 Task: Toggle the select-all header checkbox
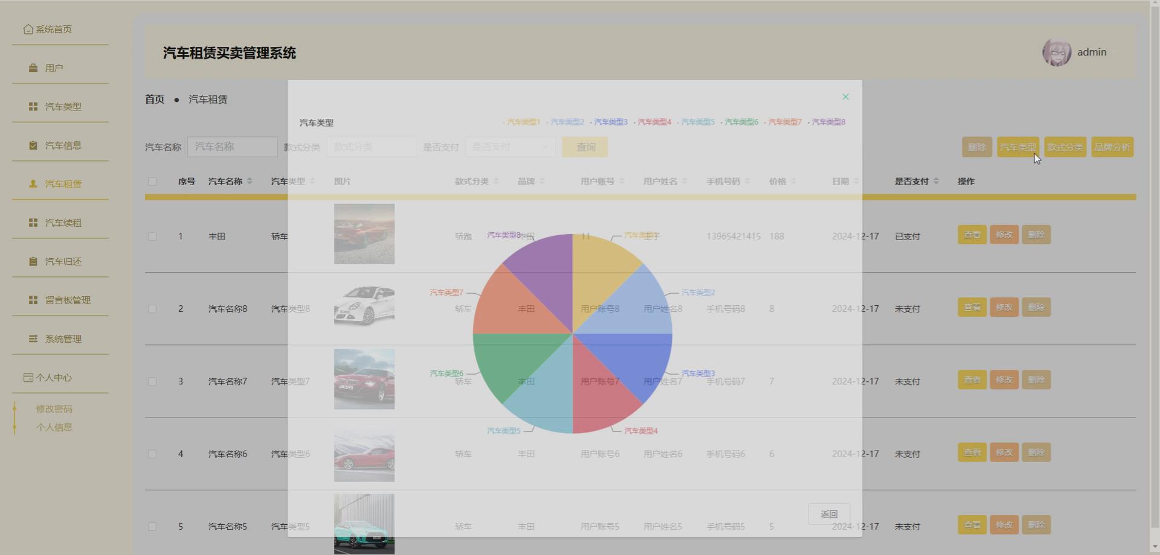pos(152,182)
